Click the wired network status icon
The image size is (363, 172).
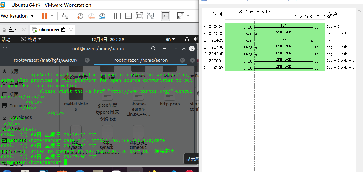point(187,39)
